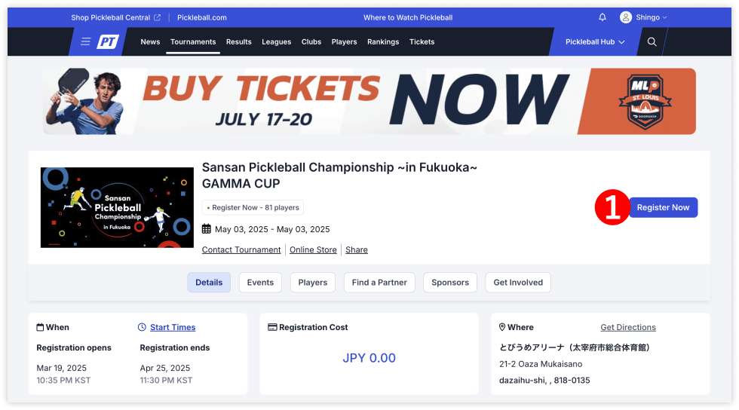Open the Tournaments menu item
The height and width of the screenshot is (410, 739).
193,42
